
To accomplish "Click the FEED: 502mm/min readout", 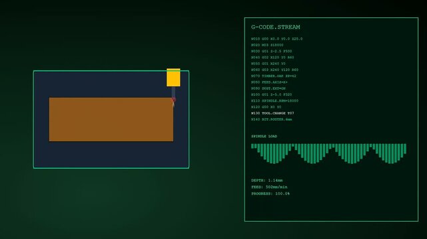I will [269, 187].
